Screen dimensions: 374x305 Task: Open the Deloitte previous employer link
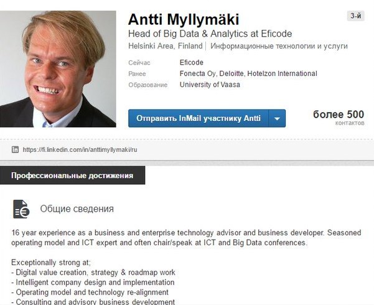pyautogui.click(x=231, y=73)
